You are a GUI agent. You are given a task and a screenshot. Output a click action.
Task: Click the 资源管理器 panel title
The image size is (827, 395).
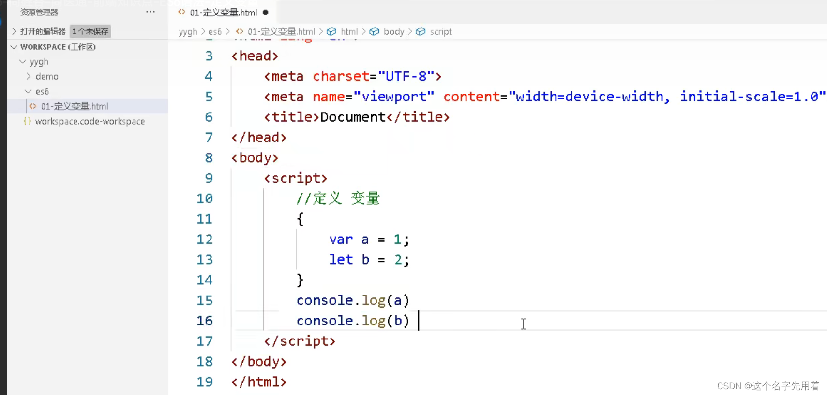tap(39, 12)
